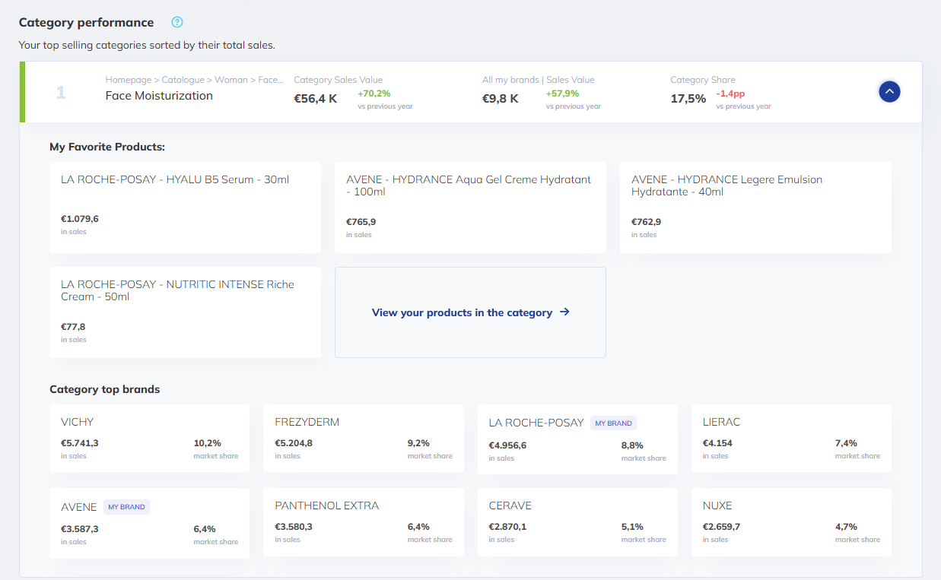Open the HYALU B5 Serum product card

(185, 207)
